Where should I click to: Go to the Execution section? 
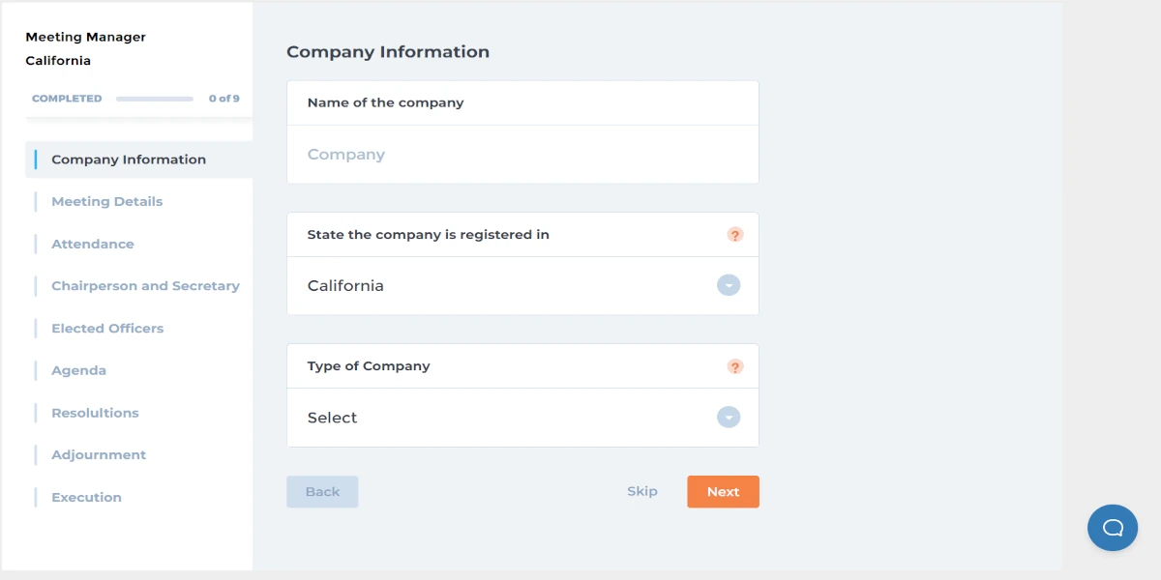(86, 498)
